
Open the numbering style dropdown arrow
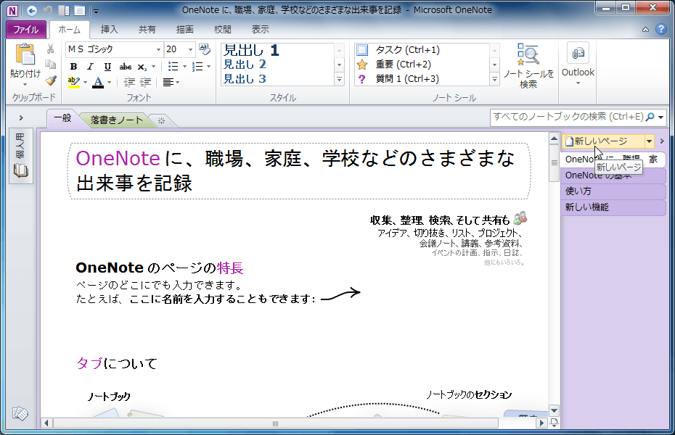click(x=209, y=67)
